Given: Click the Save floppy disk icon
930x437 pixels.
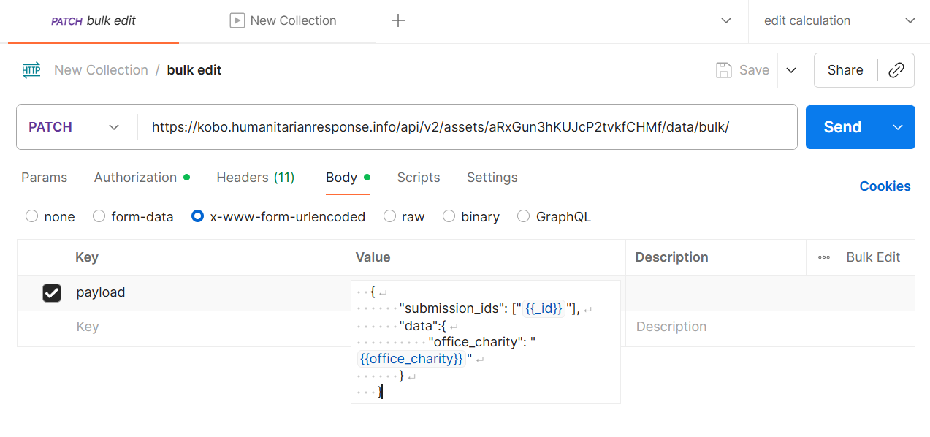Looking at the screenshot, I should (724, 70).
